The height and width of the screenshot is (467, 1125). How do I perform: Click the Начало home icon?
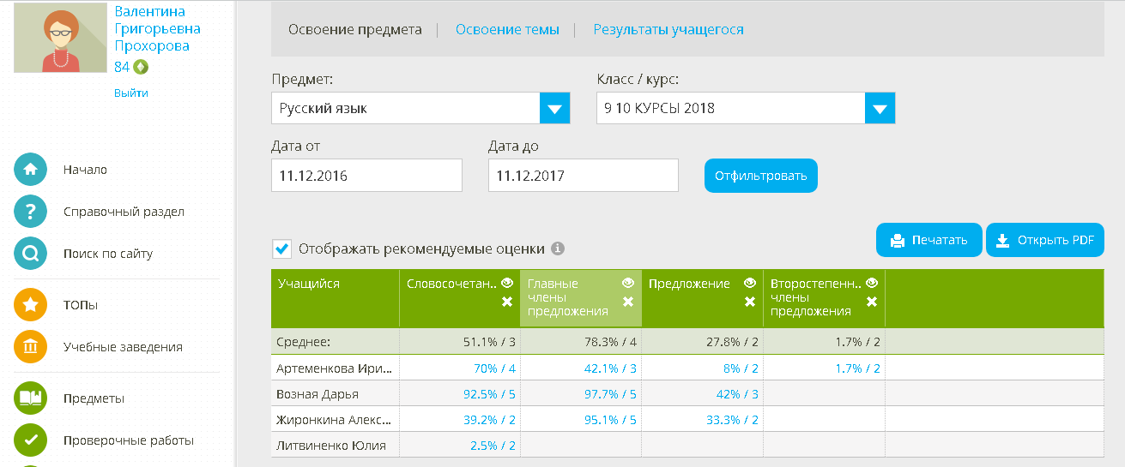[30, 169]
